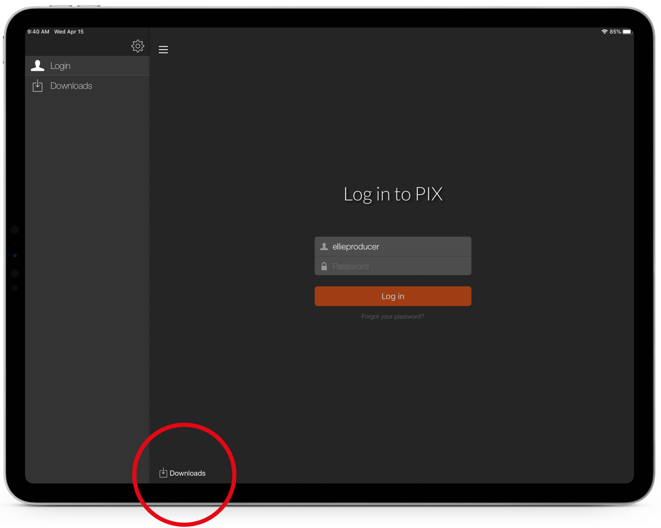Tap the Wed Apr 15 date in the status bar
The image size is (661, 528).
[69, 32]
